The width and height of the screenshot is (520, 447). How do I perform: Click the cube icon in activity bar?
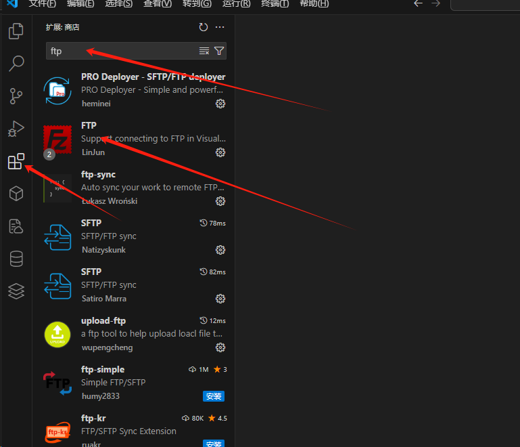tap(16, 193)
